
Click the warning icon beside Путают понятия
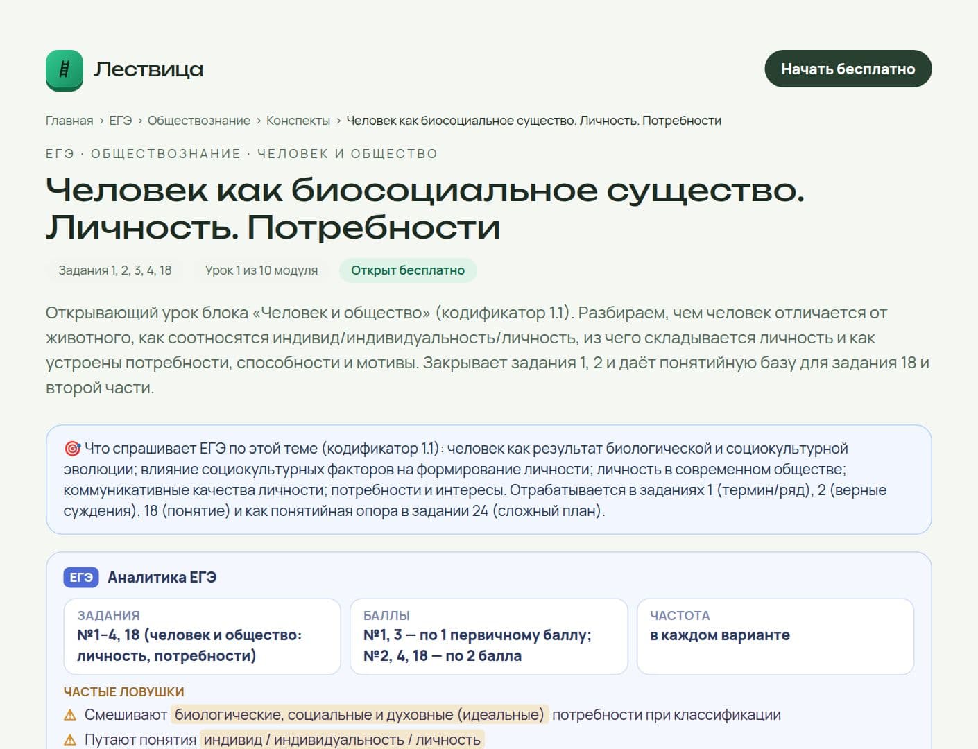[x=70, y=740]
